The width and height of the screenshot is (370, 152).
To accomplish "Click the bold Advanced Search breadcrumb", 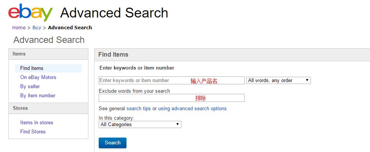I will pos(70,27).
